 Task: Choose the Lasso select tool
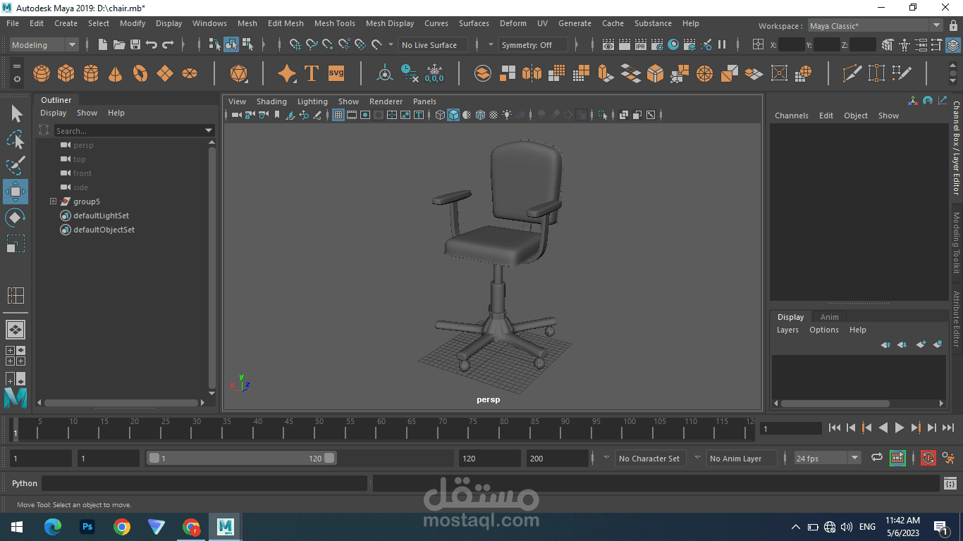[x=16, y=139]
